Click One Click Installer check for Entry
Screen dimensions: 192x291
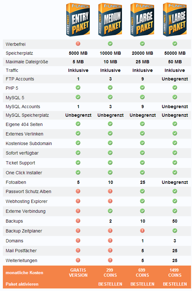[78, 172]
